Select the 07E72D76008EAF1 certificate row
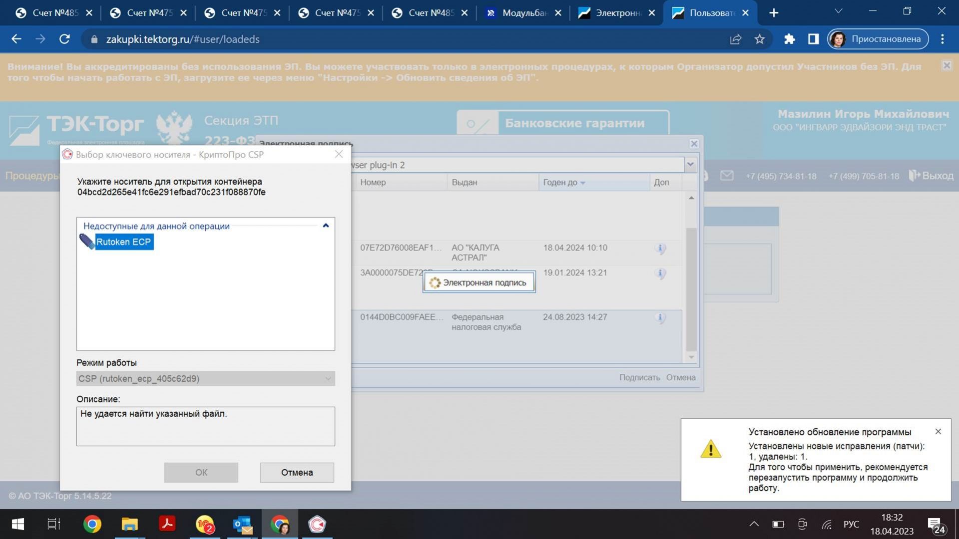Screen dimensions: 959x539 tap(517, 253)
